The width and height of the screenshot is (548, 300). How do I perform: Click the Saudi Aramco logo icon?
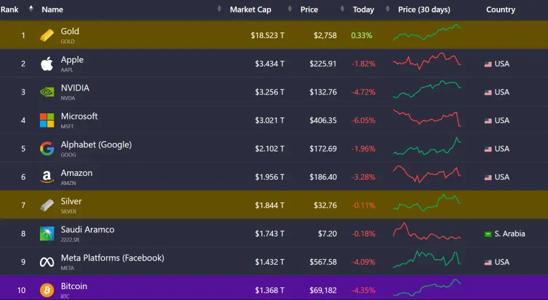(x=47, y=233)
